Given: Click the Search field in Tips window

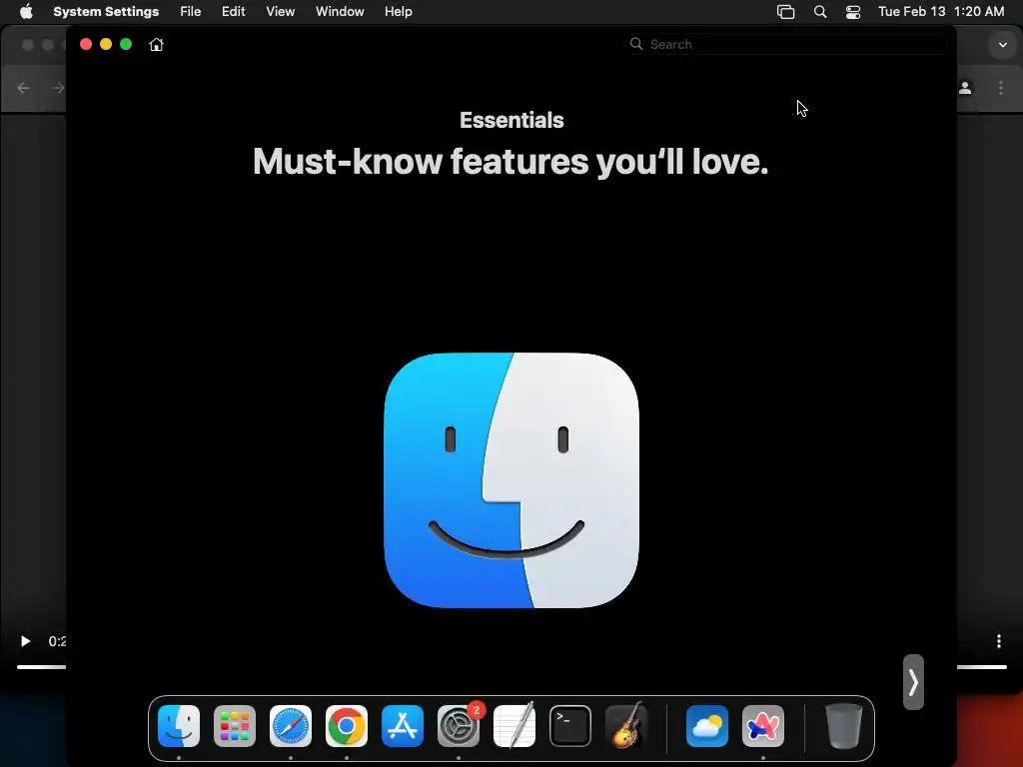Looking at the screenshot, I should pyautogui.click(x=788, y=44).
